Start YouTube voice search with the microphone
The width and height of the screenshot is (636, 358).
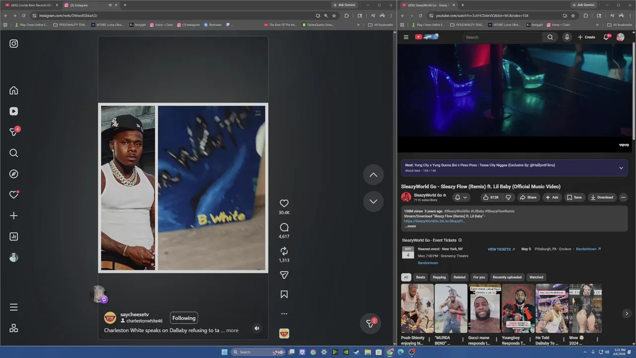click(567, 37)
